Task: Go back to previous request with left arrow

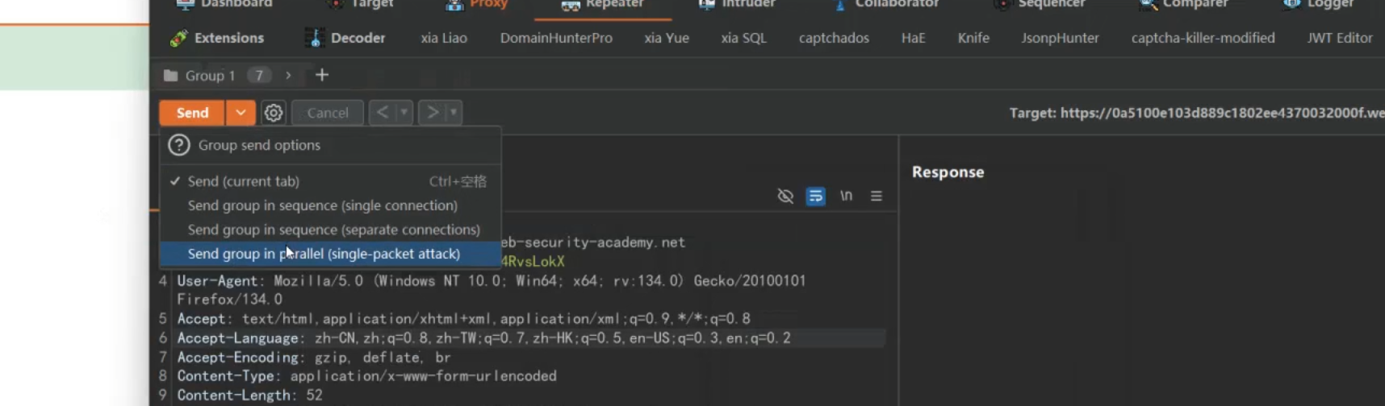Action: tap(383, 113)
